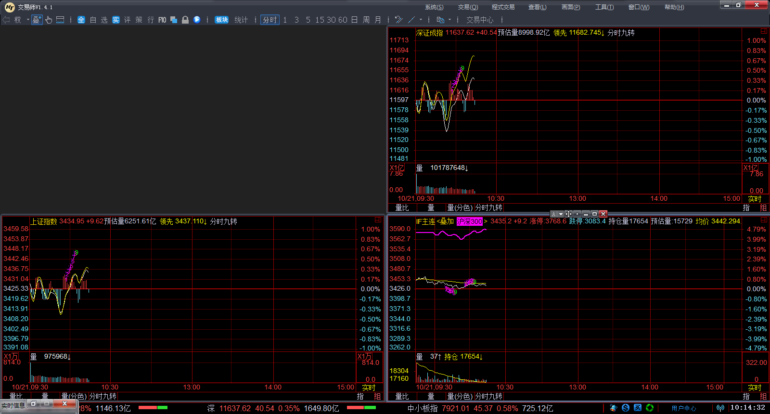Click the overlapping windows icon
This screenshot has width=770, height=414.
(x=174, y=20)
